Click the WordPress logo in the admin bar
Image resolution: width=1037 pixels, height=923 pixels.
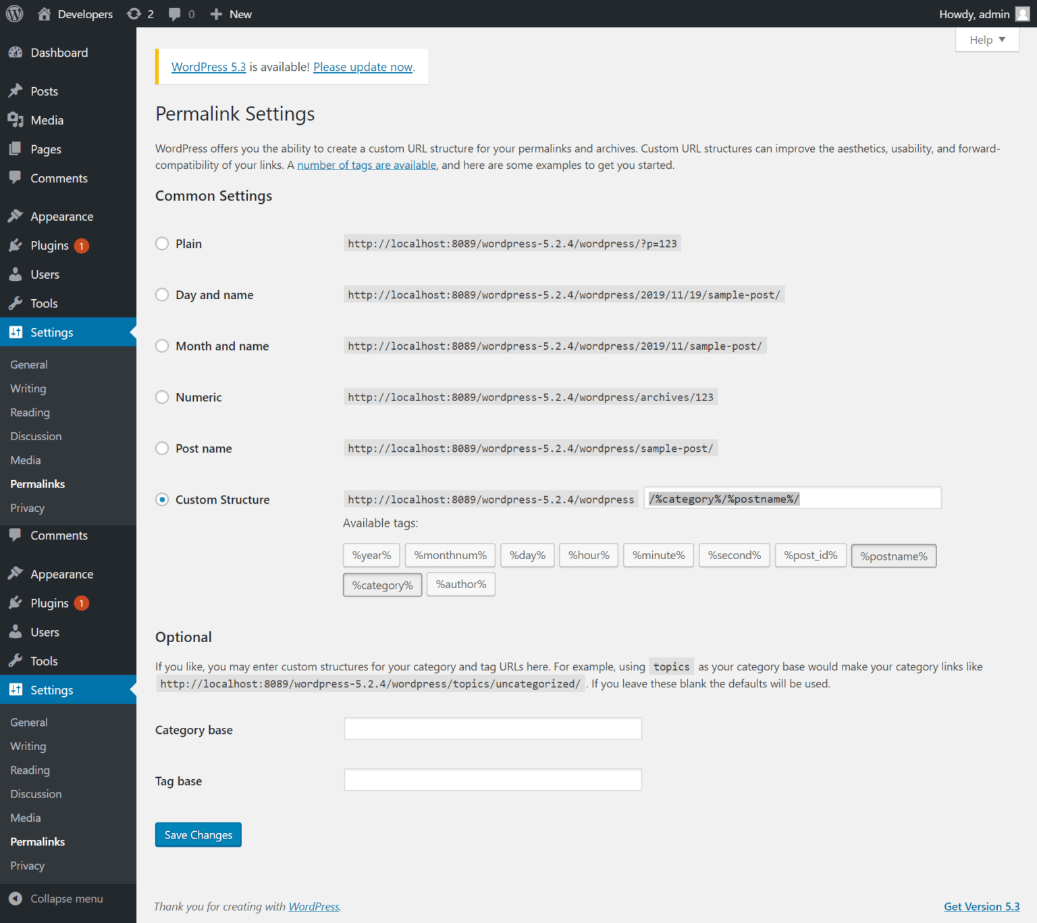pyautogui.click(x=14, y=14)
